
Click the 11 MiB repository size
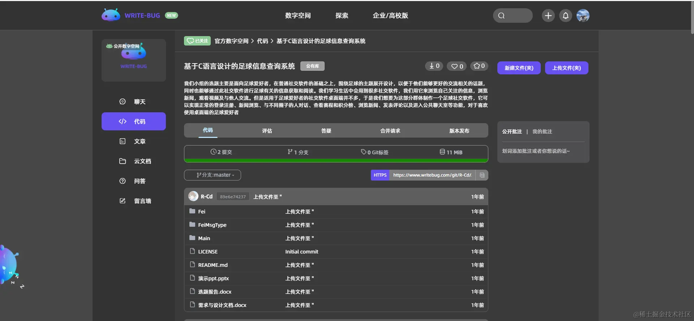(x=451, y=152)
